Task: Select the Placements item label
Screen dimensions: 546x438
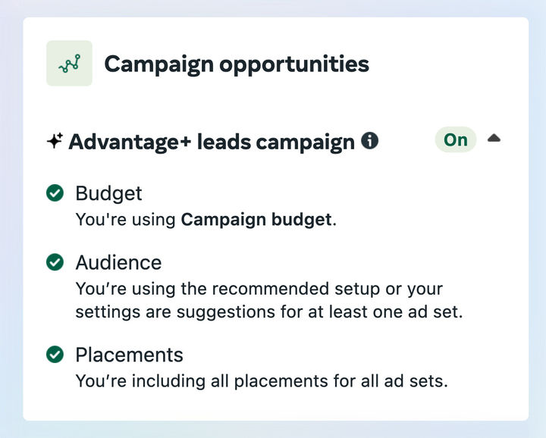Action: point(129,354)
